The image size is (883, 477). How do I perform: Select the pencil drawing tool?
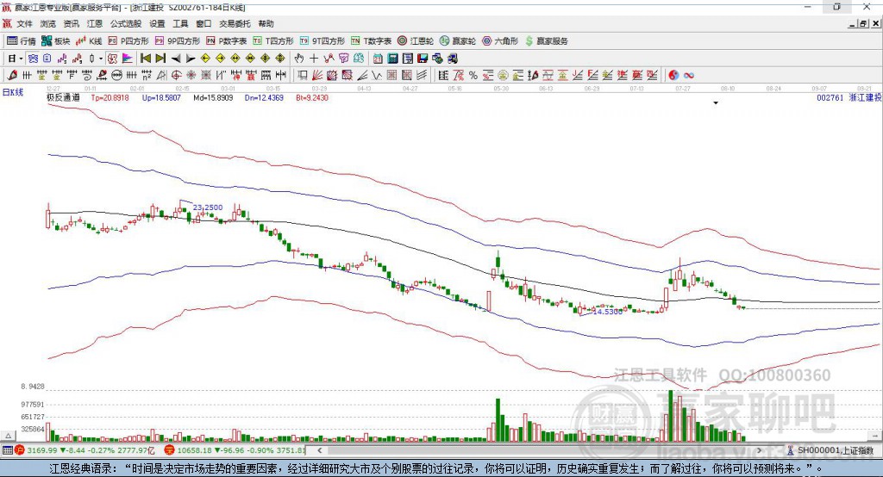pos(12,75)
